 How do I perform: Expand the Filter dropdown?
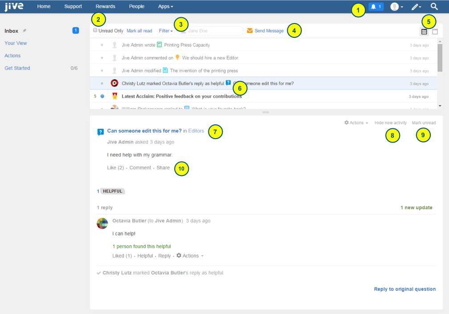click(166, 31)
